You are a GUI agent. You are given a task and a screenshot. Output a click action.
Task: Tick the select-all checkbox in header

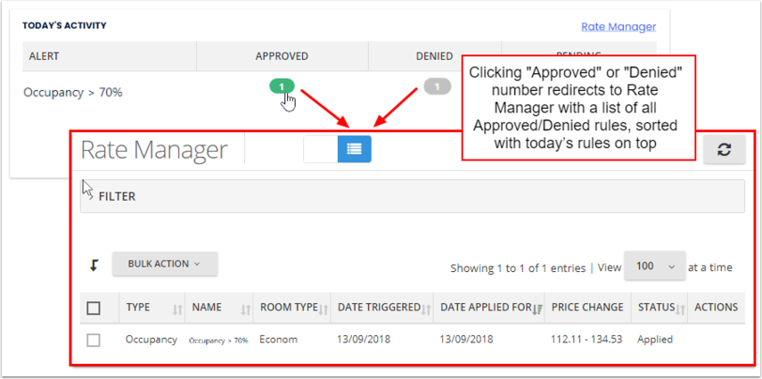pos(94,308)
